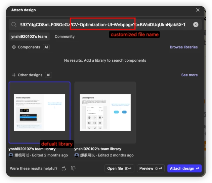Click the "Were these results helpful?" text
212x183 pixels.
coord(33,168)
